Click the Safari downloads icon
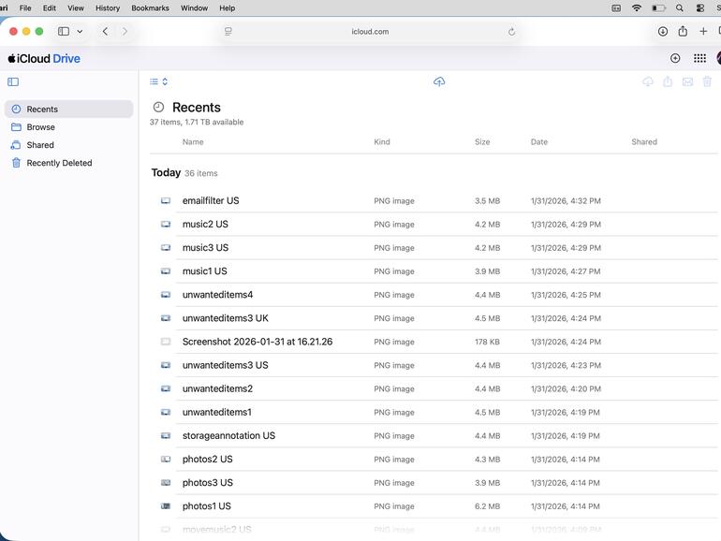721x541 pixels. click(x=663, y=31)
